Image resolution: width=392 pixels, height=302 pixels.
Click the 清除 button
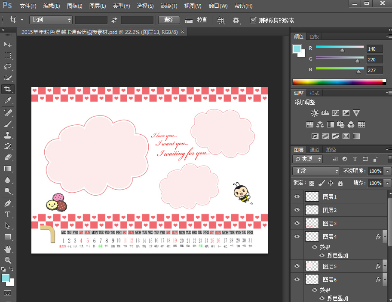(169, 20)
